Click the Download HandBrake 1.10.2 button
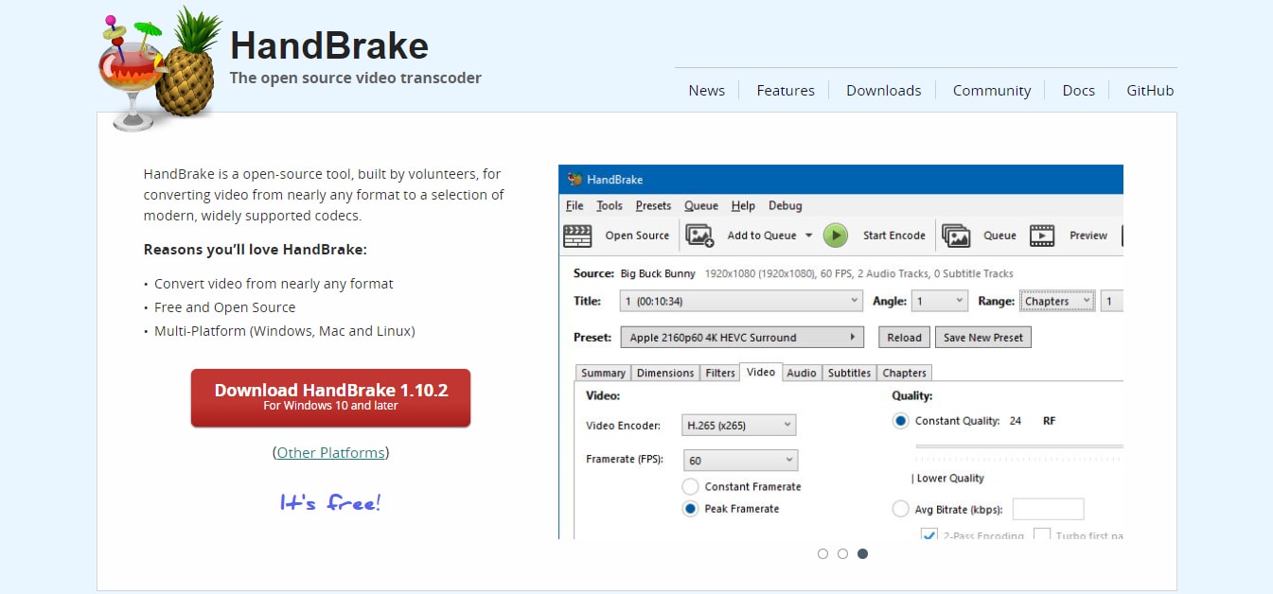 [x=330, y=397]
